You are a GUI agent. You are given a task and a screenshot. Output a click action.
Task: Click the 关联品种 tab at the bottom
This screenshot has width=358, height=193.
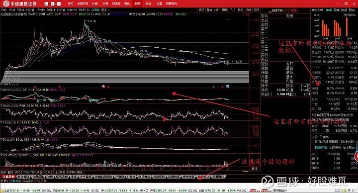coord(8,177)
